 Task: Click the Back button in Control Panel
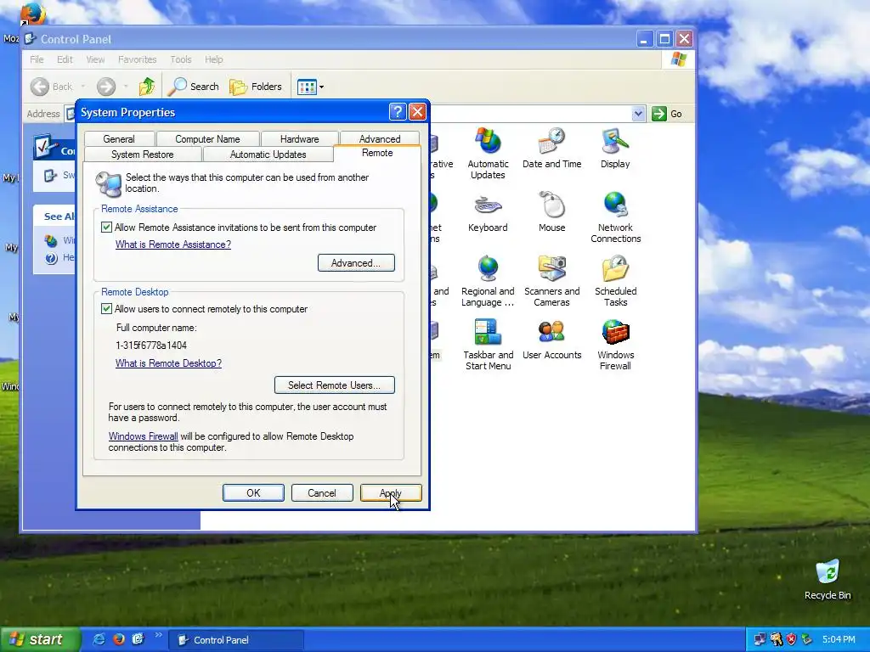pos(52,87)
